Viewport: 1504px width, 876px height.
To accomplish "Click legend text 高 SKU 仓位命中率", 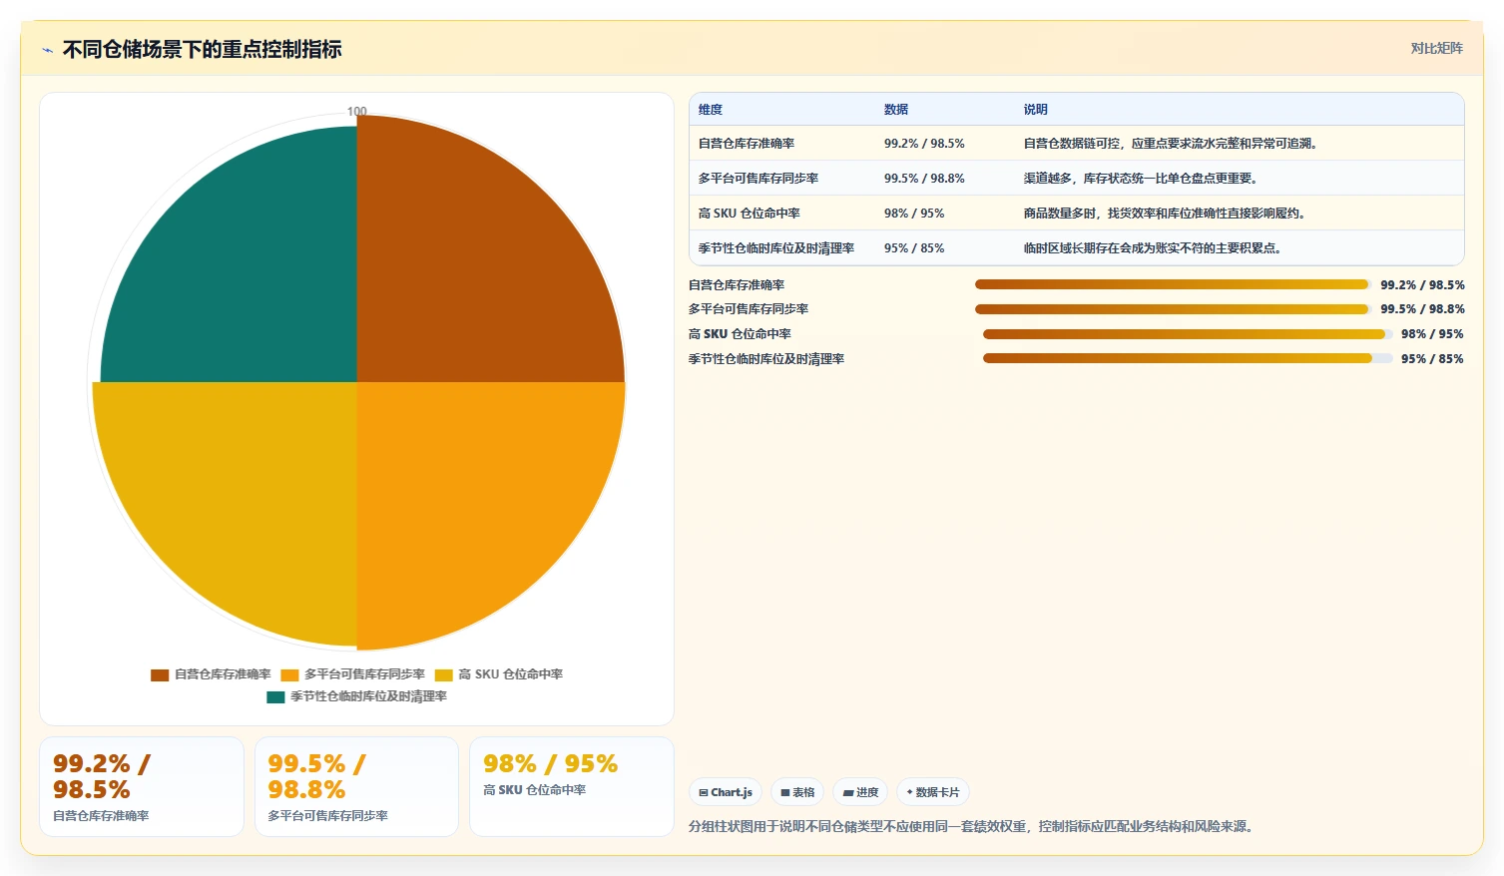I will pyautogui.click(x=510, y=674).
